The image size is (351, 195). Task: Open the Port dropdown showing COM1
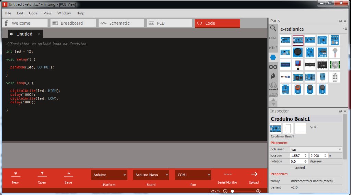tap(193, 175)
